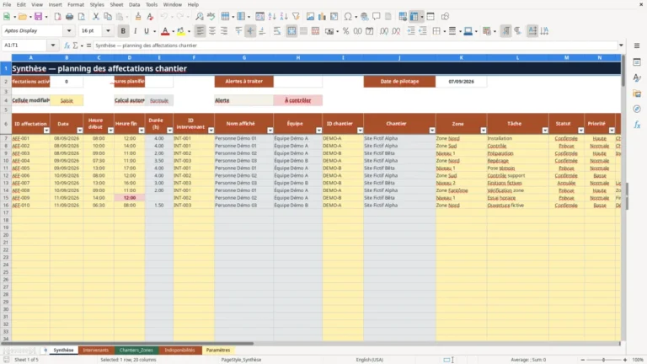Open Find & Replace magnifier icon
Viewport: 647px width, 364px height.
(x=200, y=17)
